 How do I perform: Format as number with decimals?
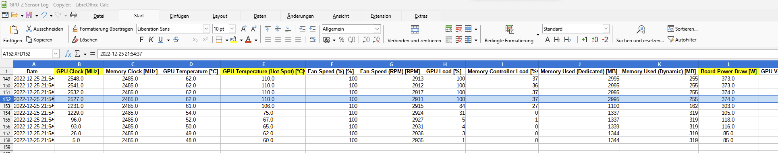(352, 40)
